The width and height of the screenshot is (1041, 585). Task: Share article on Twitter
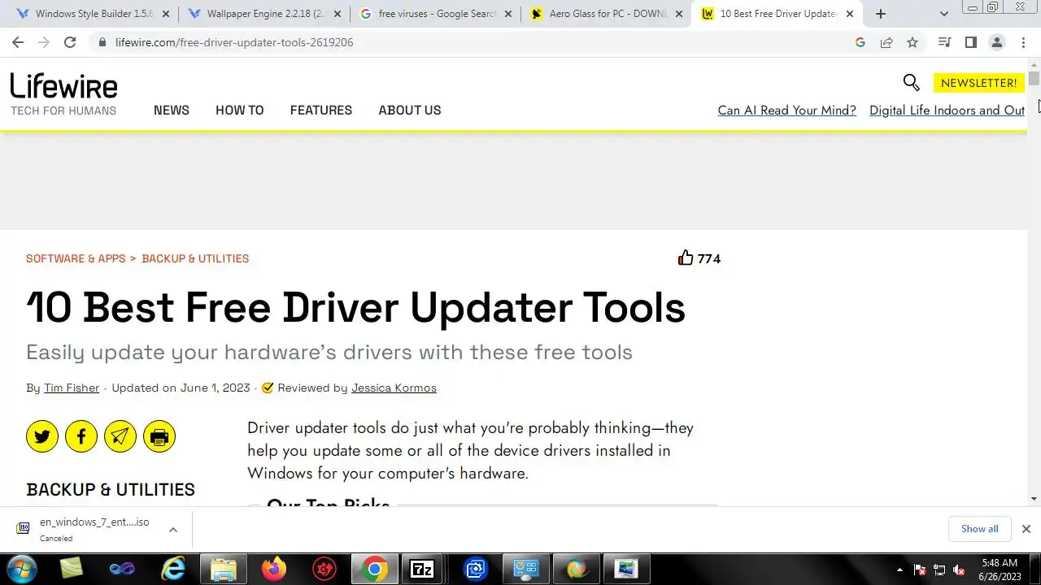coord(42,437)
